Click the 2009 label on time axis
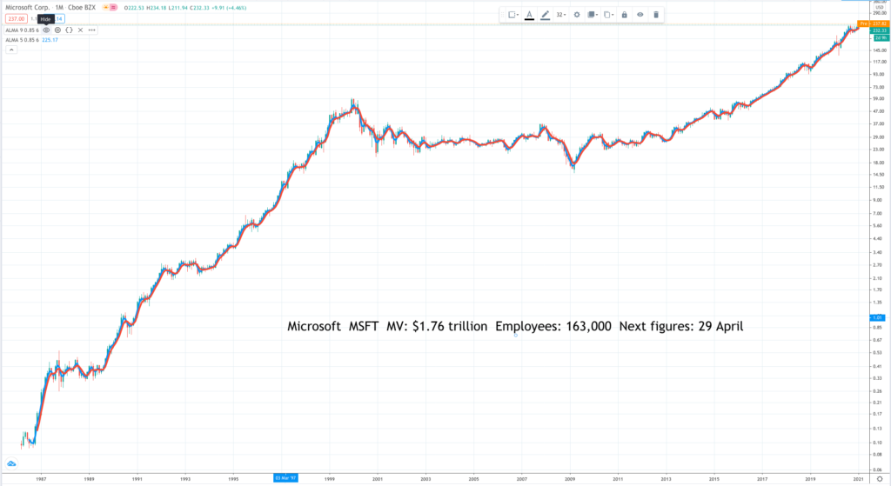This screenshot has height=486, width=891. click(x=570, y=479)
